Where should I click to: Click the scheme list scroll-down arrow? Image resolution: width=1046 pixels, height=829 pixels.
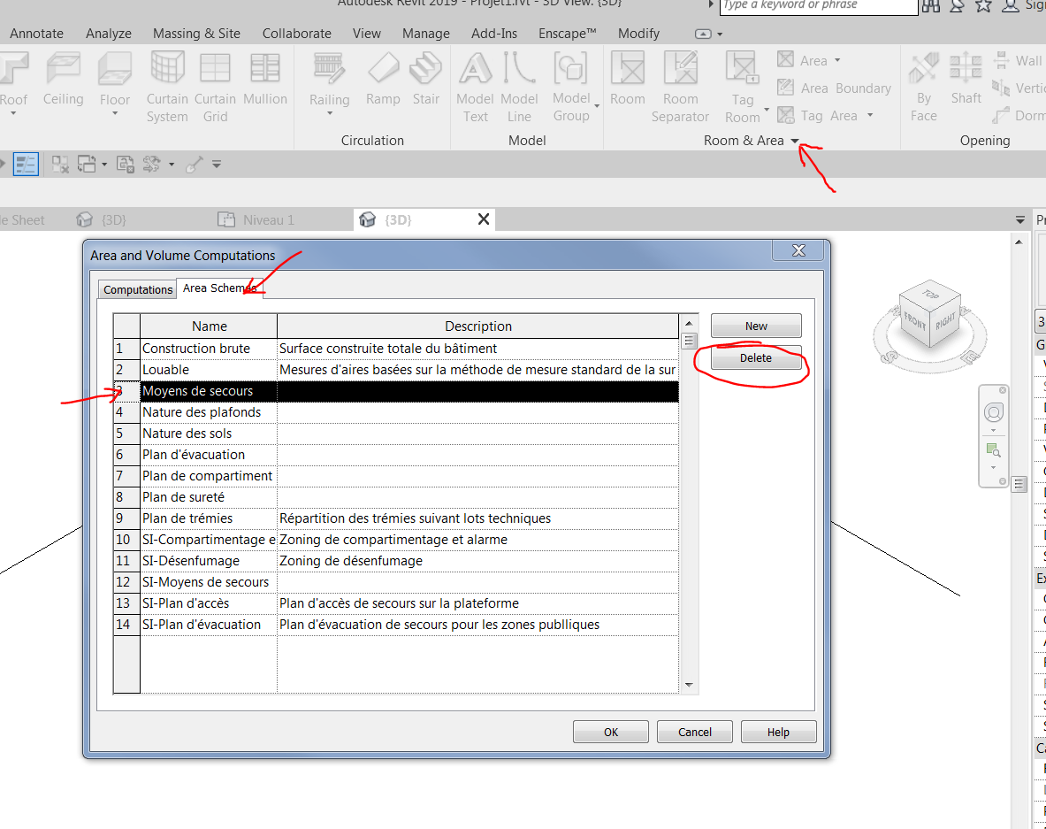click(x=689, y=685)
